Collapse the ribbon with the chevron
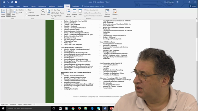 196,18
